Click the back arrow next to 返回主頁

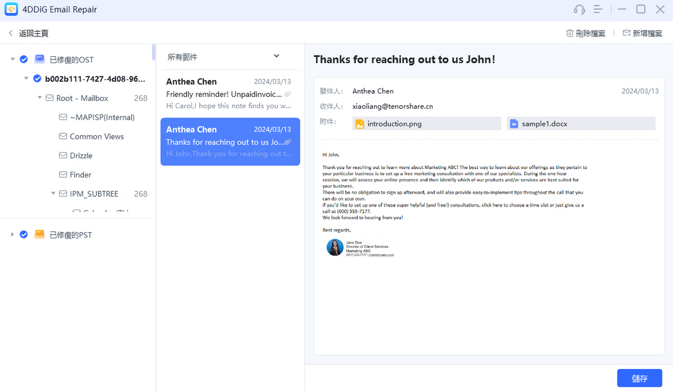point(11,33)
